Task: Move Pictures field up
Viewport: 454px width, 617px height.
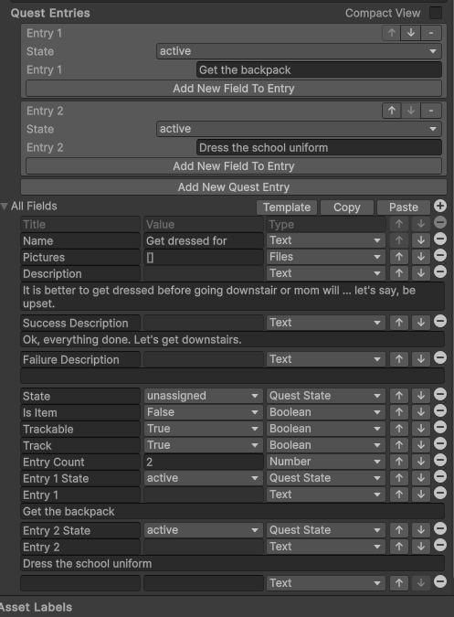Action: 399,257
